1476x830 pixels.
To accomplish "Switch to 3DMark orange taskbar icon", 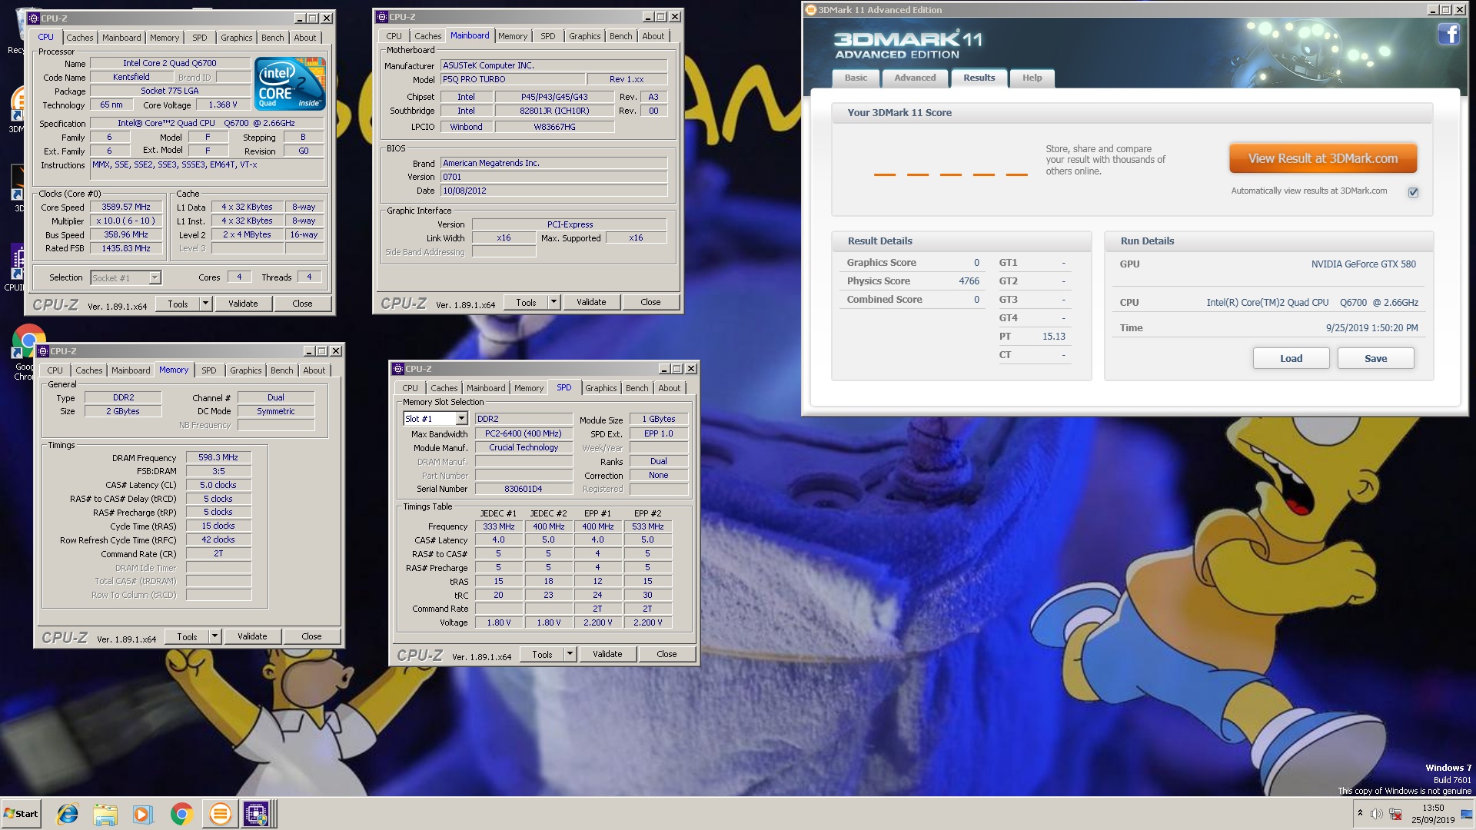I will tap(220, 814).
